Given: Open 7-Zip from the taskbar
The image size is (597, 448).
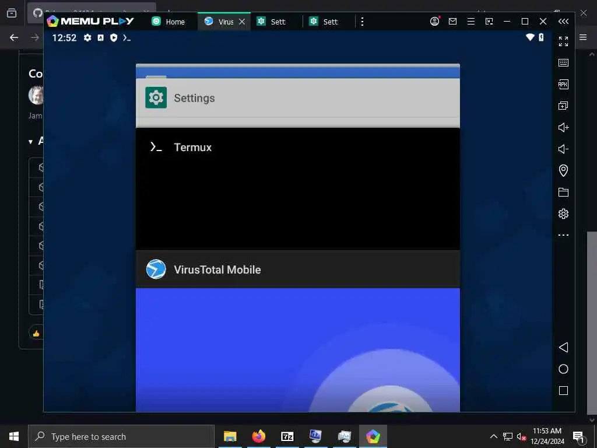Looking at the screenshot, I should pyautogui.click(x=287, y=436).
